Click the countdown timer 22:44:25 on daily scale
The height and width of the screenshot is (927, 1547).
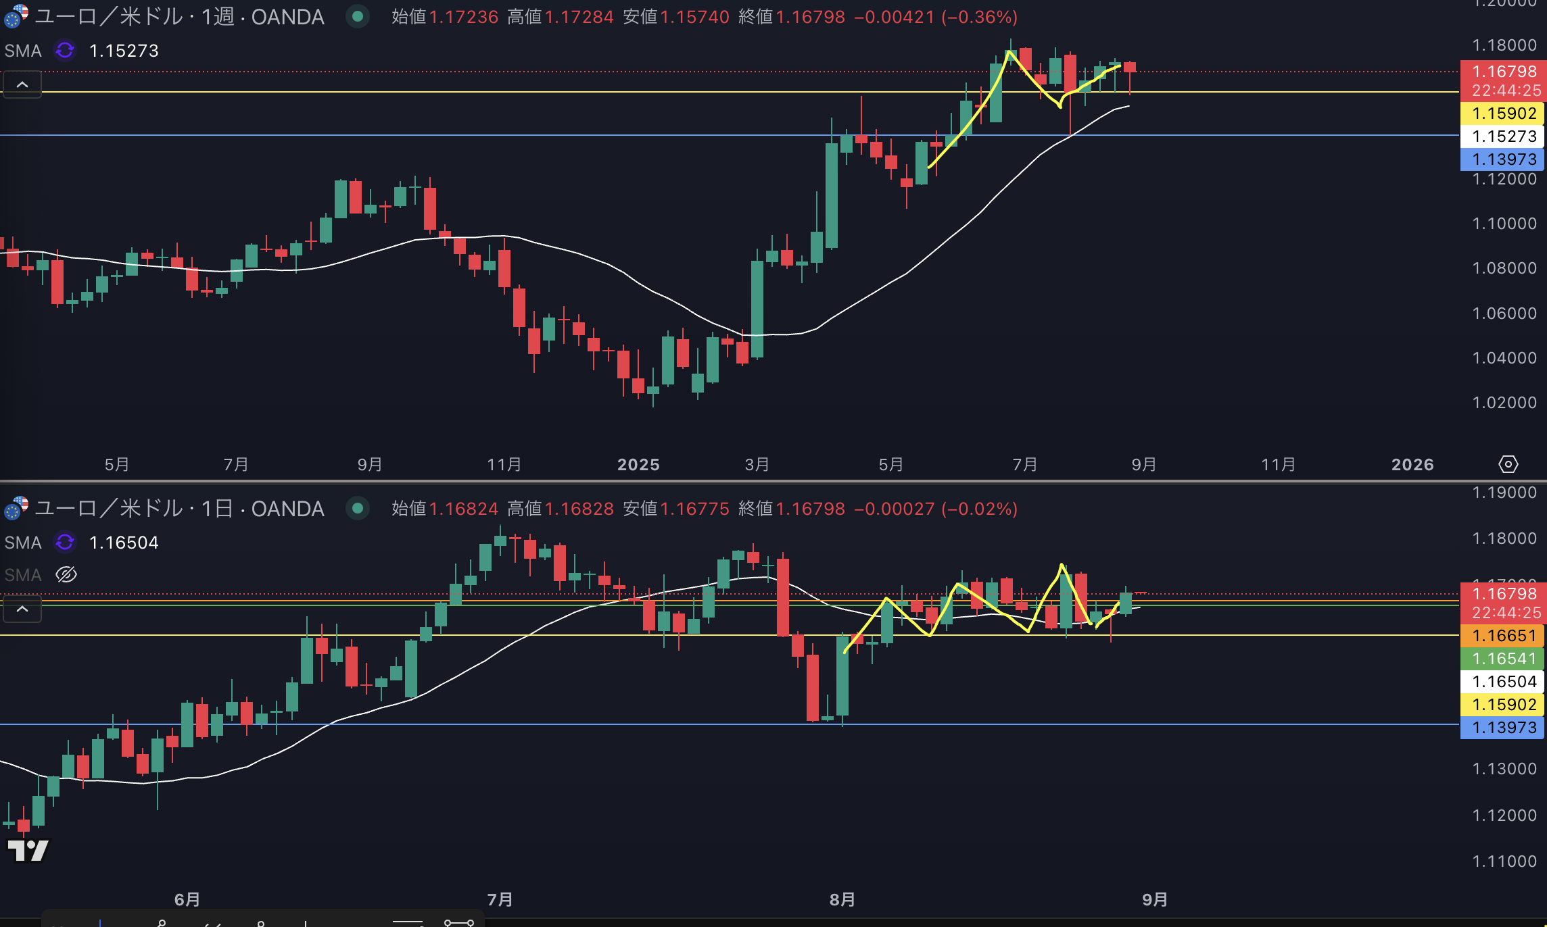point(1506,613)
